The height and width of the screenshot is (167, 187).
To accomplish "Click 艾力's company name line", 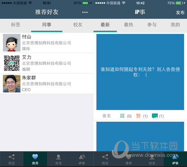I will point(46,63).
